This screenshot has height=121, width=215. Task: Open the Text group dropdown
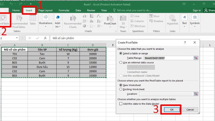tap(184, 20)
